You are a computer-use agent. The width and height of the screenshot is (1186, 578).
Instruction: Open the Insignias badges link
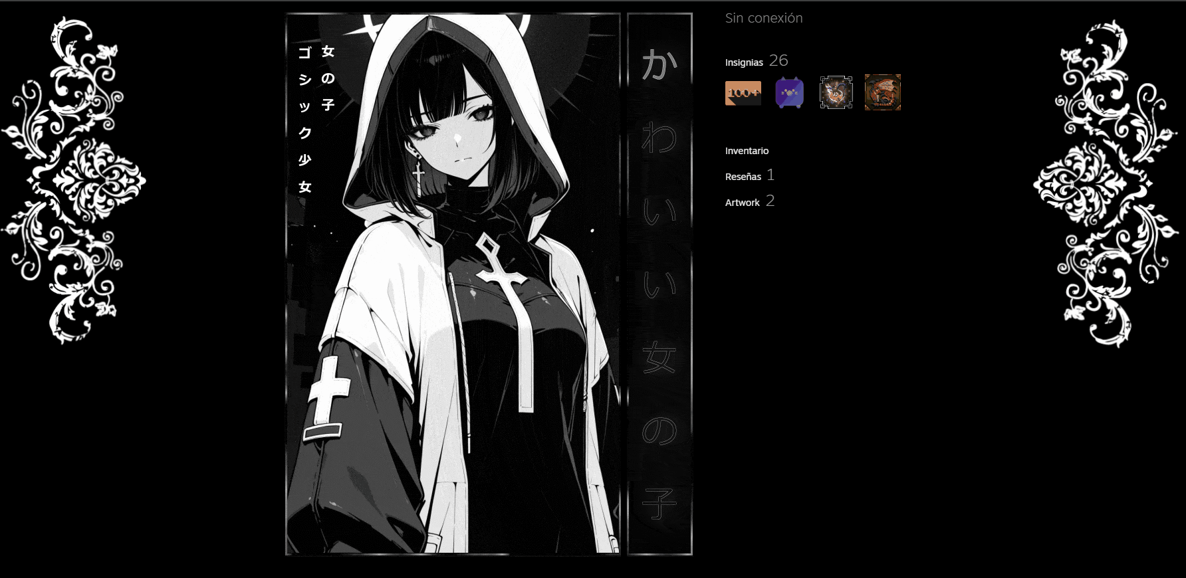point(744,62)
